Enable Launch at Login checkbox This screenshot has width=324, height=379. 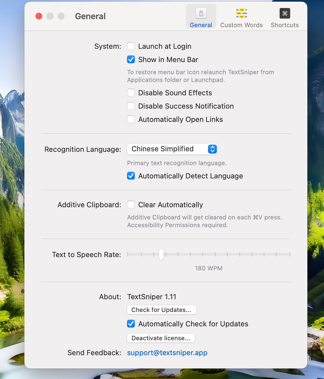tap(131, 46)
